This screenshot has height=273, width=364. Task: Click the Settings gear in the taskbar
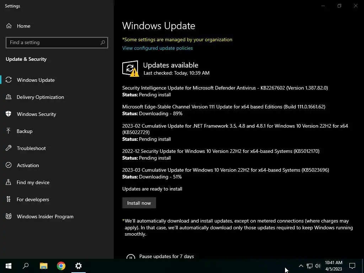pyautogui.click(x=79, y=266)
